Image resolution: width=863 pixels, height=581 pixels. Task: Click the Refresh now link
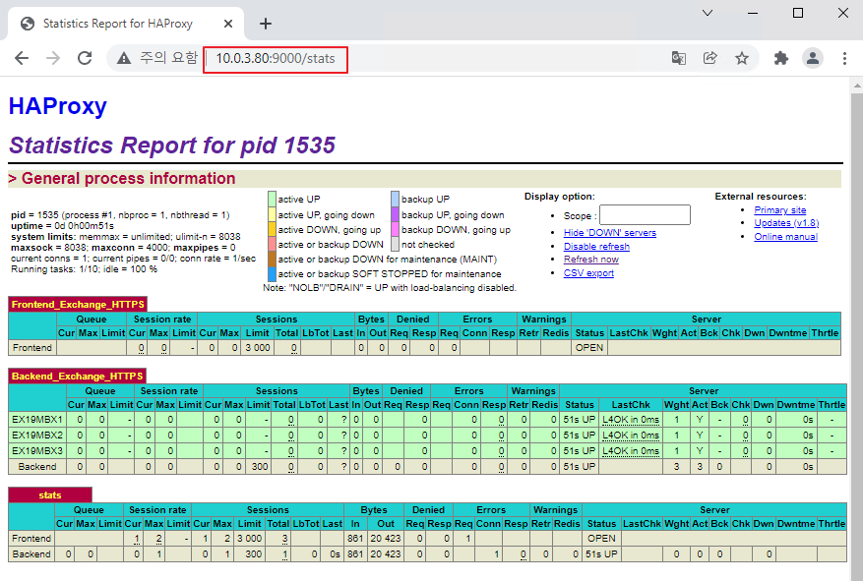coord(591,260)
